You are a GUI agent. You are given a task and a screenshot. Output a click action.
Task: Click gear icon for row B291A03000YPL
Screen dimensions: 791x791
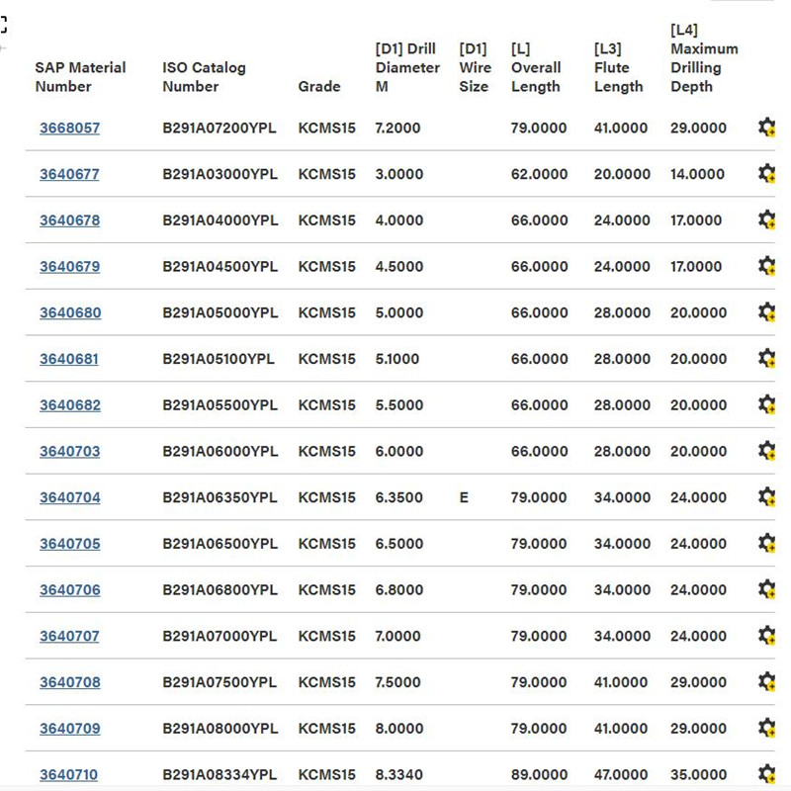pos(766,174)
